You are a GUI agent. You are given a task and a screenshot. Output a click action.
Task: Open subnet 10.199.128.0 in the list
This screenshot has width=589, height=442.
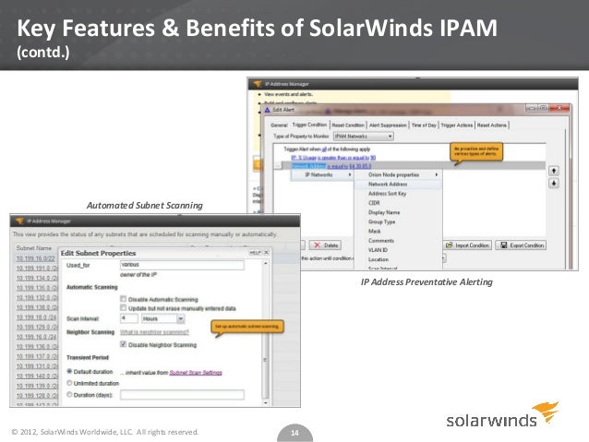pyautogui.click(x=37, y=396)
